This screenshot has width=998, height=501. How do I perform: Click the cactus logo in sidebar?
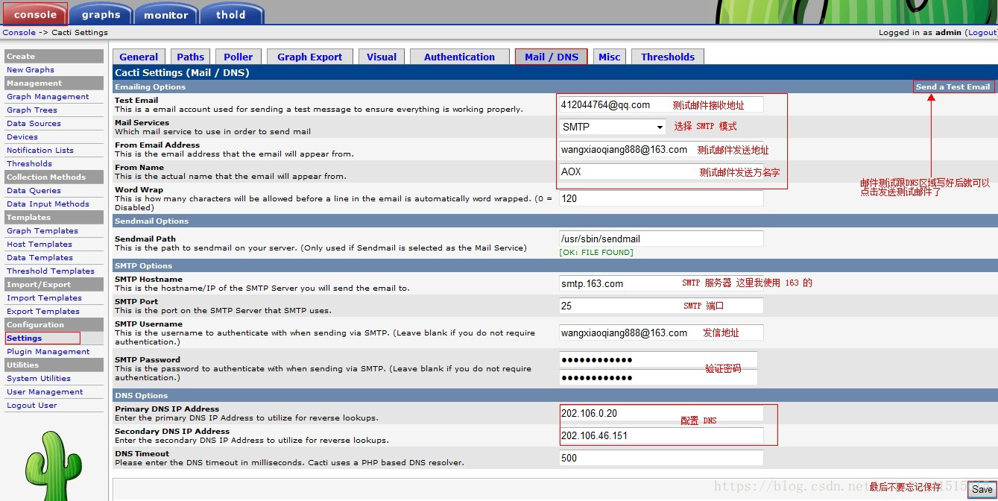pos(53,466)
